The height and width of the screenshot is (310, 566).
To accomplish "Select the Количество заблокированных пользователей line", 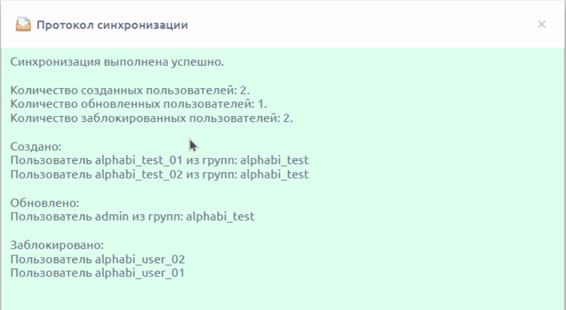I will point(152,118).
